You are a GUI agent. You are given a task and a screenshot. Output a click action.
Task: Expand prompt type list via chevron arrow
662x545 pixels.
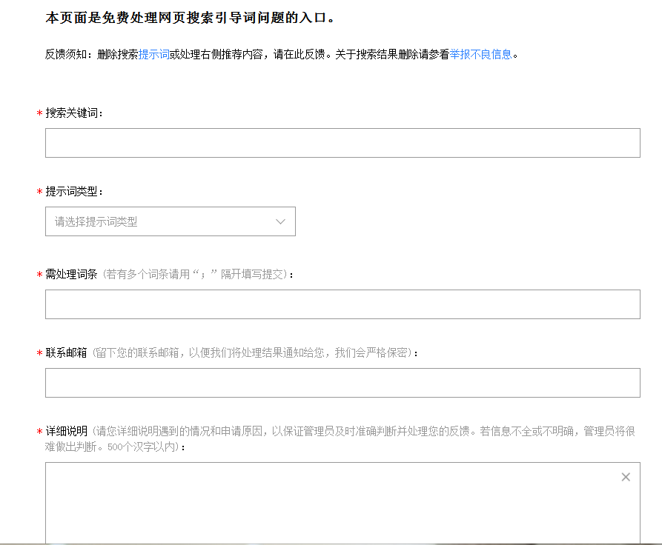click(280, 221)
